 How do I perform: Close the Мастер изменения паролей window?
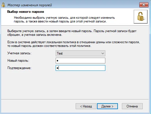click(x=144, y=5)
